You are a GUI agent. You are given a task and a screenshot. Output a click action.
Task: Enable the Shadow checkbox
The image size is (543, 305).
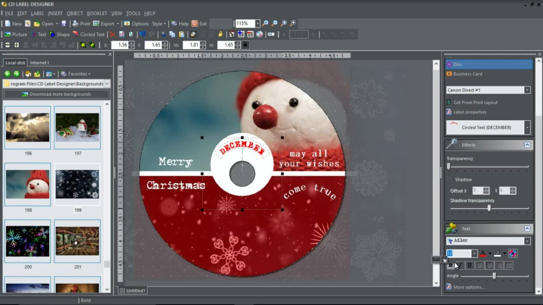click(x=449, y=180)
